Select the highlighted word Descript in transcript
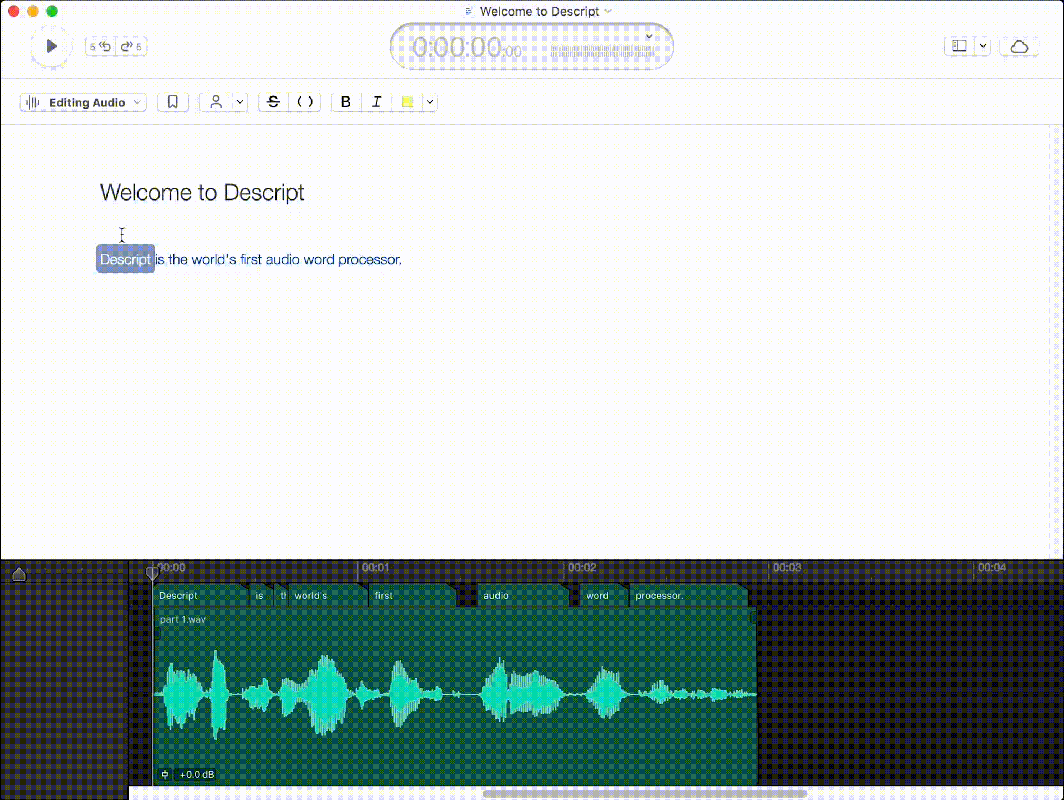 click(125, 259)
